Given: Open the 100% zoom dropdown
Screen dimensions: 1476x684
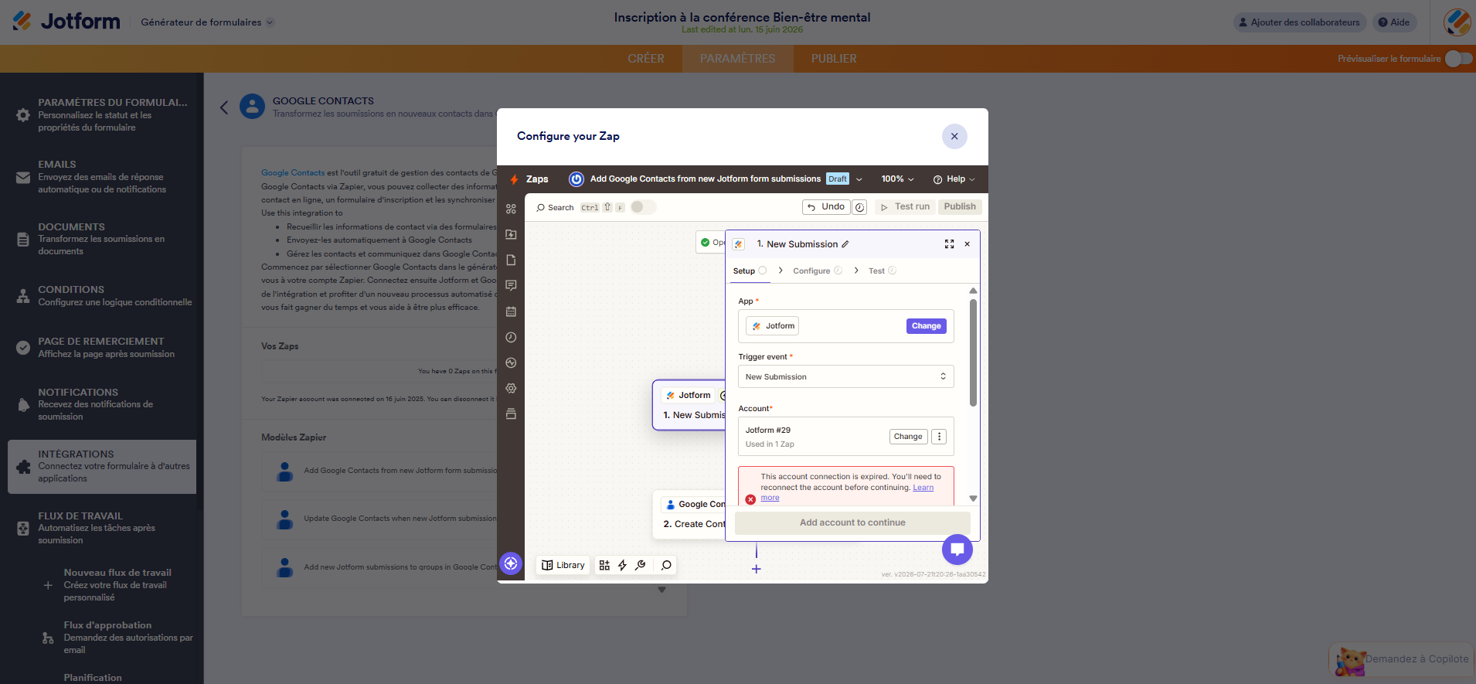Looking at the screenshot, I should pyautogui.click(x=897, y=179).
